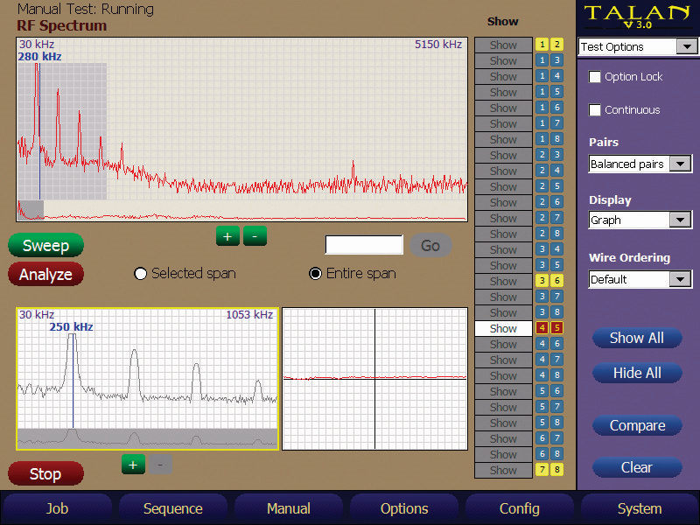Screen dimensions: 700x525
Task: Zoom out RF Spectrum with green minus button
Action: [255, 236]
